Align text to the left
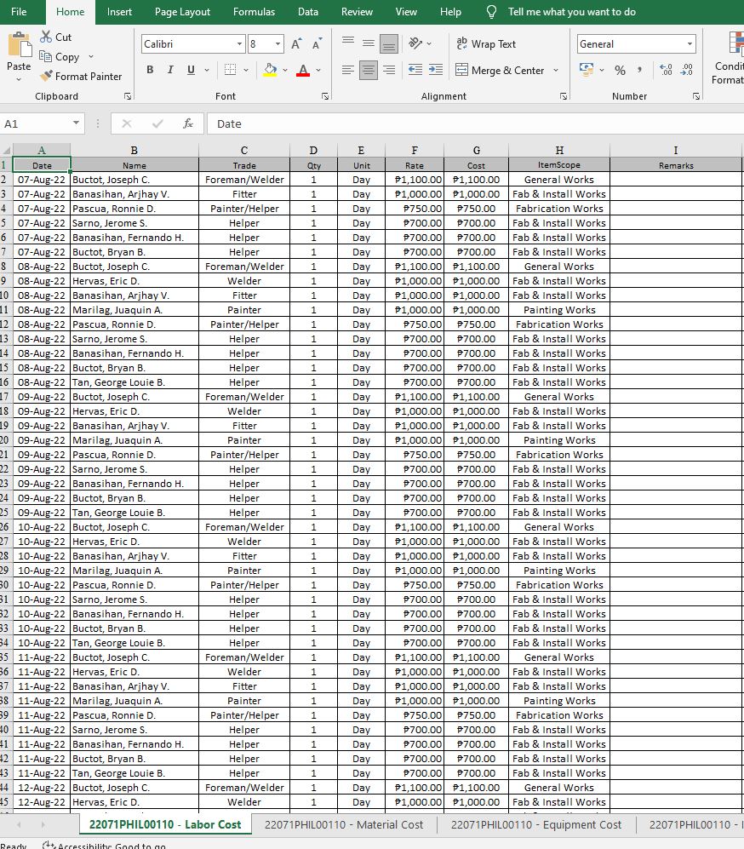The height and width of the screenshot is (849, 744). click(x=348, y=70)
